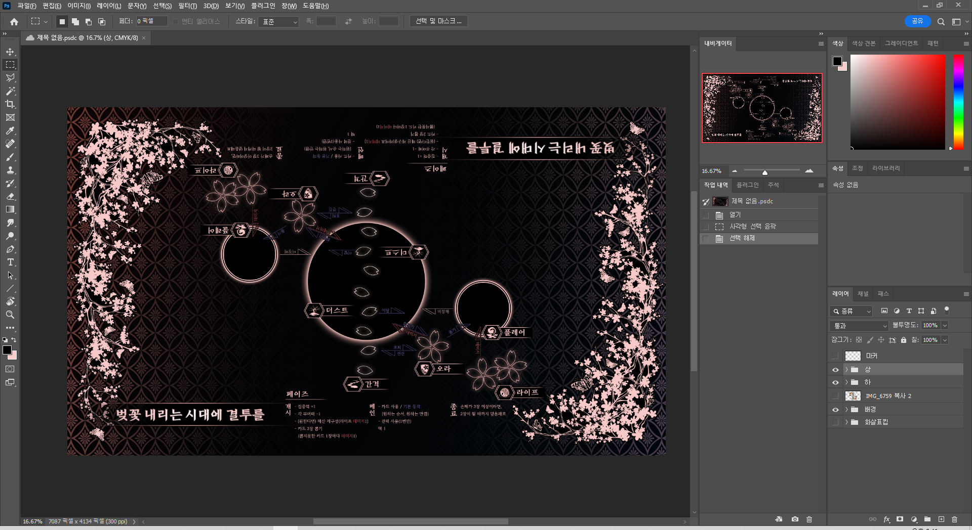
Task: Open the opacity 100% dropdown
Action: tap(945, 325)
